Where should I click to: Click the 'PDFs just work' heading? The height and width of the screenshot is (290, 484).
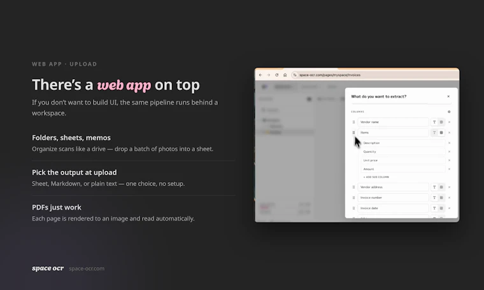[57, 207]
